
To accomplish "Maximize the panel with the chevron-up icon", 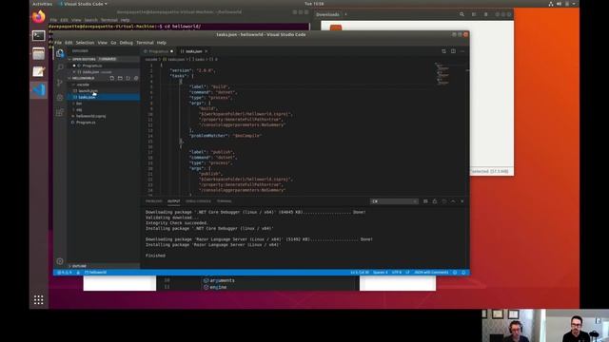I will click(453, 201).
